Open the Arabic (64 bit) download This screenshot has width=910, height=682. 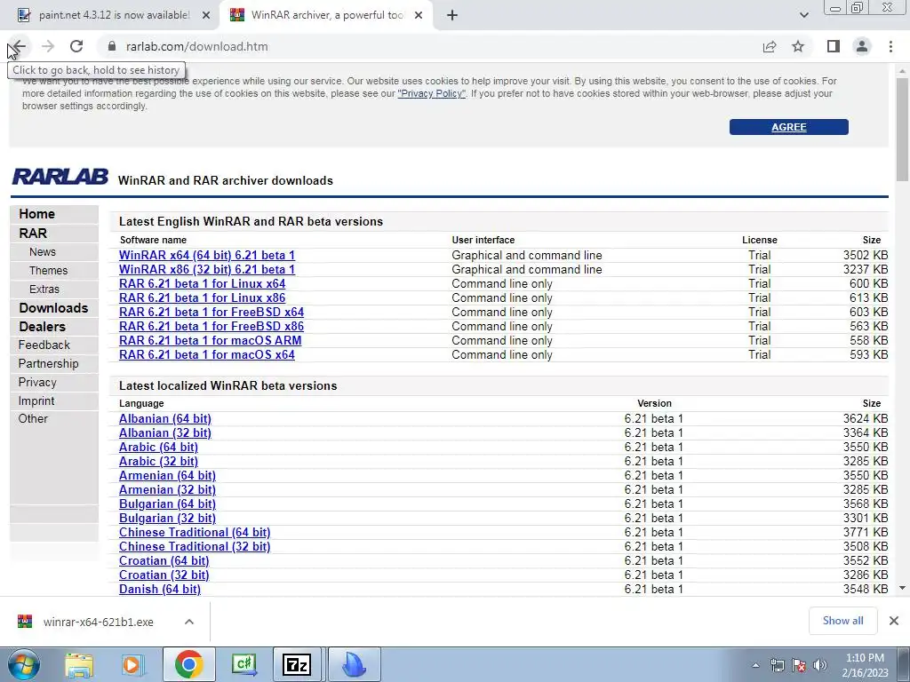(158, 448)
